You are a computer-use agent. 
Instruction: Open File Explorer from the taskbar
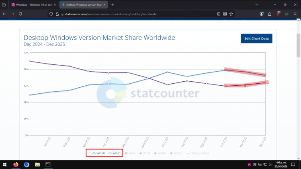pyautogui.click(x=37, y=165)
